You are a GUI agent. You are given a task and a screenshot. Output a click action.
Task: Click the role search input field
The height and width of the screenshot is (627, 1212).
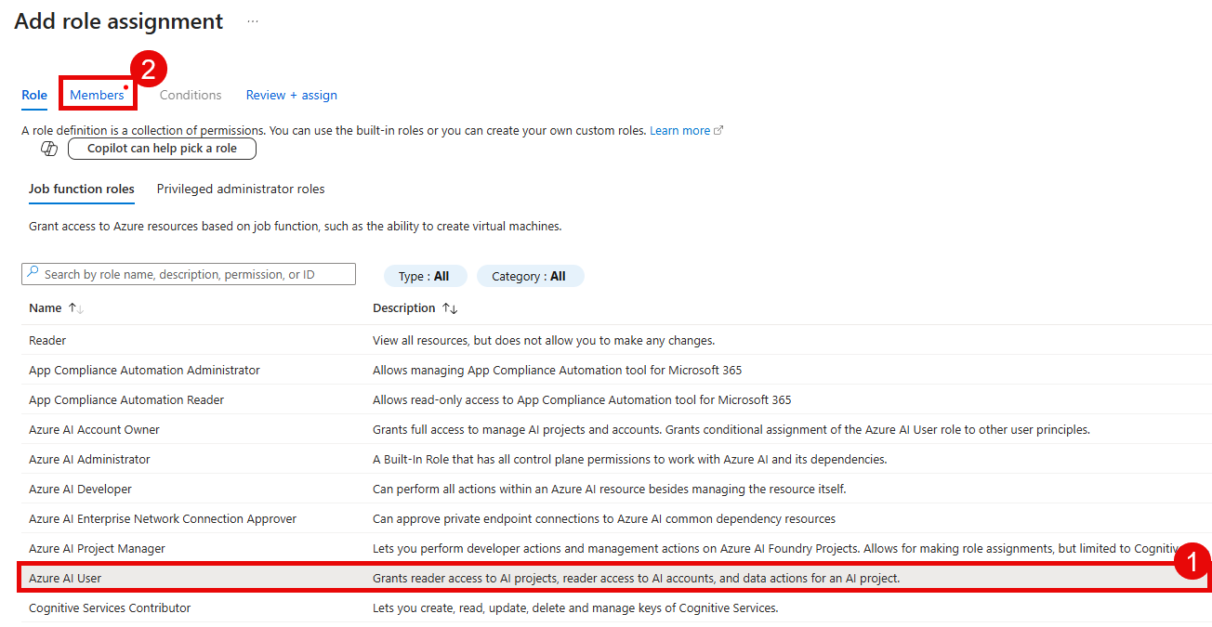pyautogui.click(x=186, y=273)
